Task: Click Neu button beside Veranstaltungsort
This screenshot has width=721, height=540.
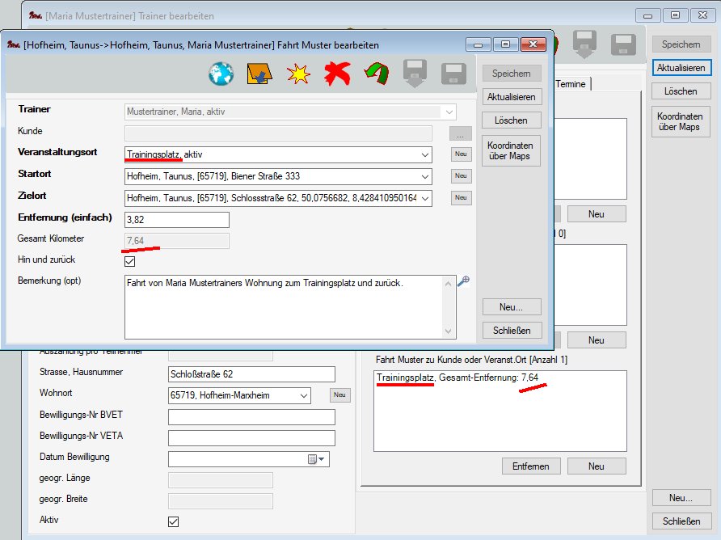Action: point(461,154)
